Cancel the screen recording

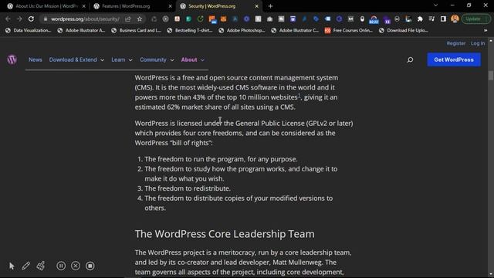coord(76,266)
